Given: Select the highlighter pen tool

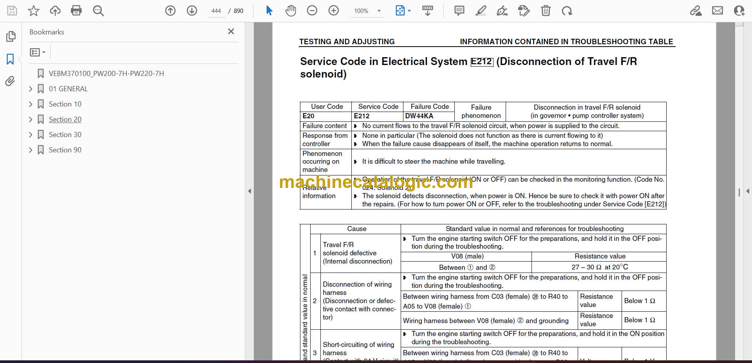Looking at the screenshot, I should tap(481, 11).
